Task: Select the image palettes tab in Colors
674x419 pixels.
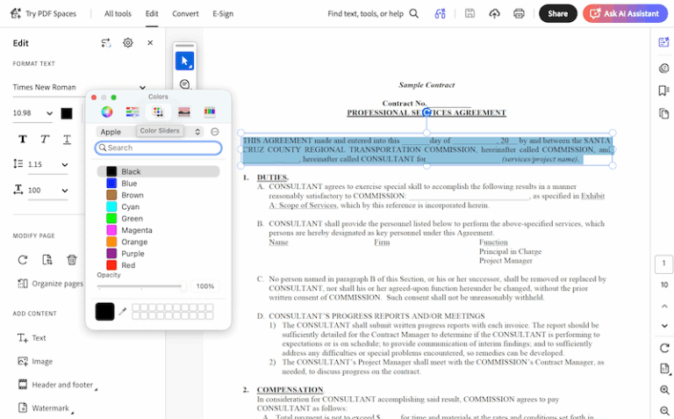Action: pos(184,112)
